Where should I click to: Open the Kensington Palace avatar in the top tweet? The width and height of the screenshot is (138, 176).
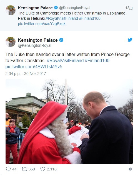[11, 10]
